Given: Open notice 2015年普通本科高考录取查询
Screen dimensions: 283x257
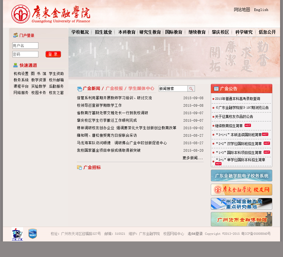Looking at the screenshot, I should coord(237,99).
